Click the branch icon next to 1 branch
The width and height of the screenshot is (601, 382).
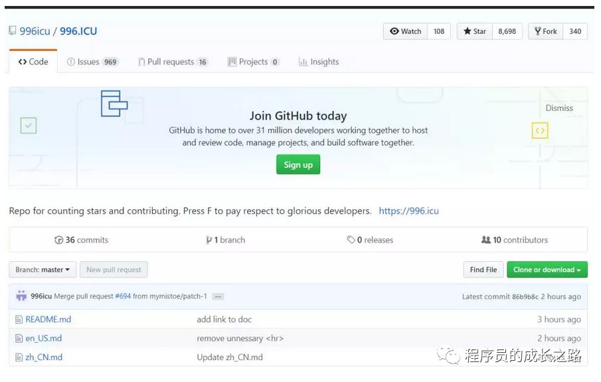209,240
